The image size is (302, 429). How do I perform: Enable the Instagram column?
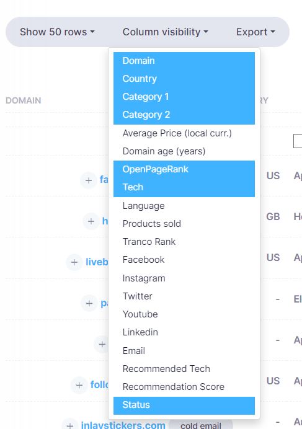click(184, 278)
